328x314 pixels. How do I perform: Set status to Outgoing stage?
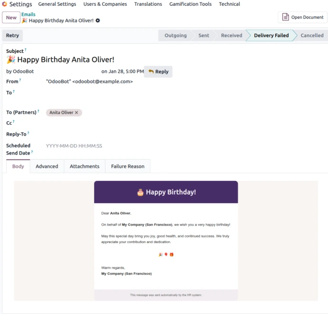[175, 36]
